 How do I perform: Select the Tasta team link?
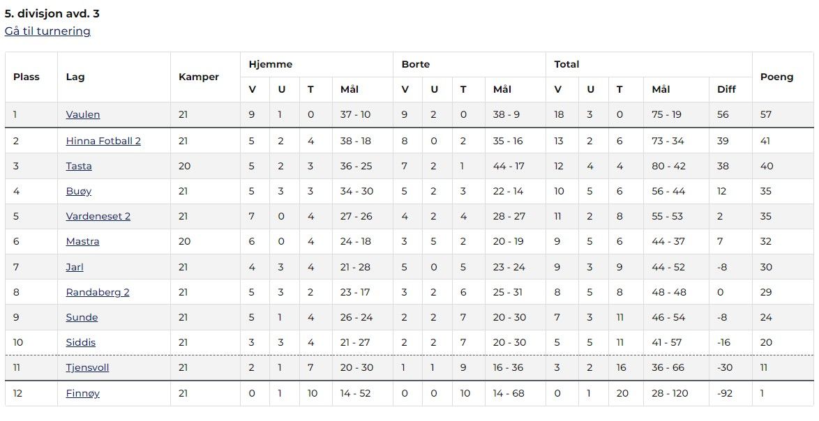click(x=79, y=166)
